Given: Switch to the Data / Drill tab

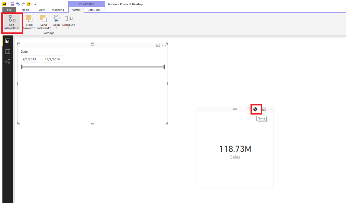Looking at the screenshot, I should pyautogui.click(x=94, y=10).
